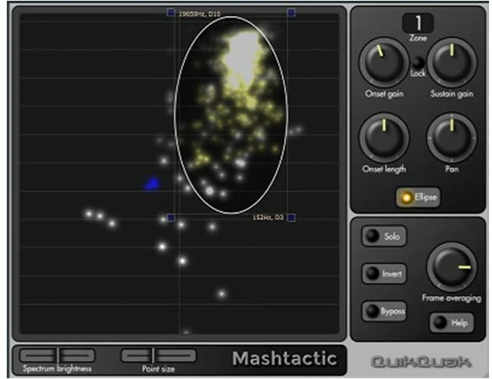
Task: Click the zone's bottom-left corner handle
Action: (171, 217)
